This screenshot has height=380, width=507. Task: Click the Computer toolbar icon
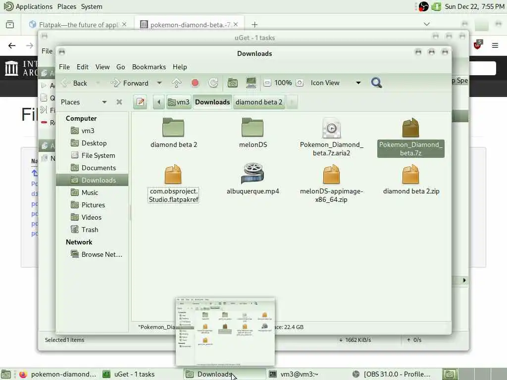pos(251,83)
